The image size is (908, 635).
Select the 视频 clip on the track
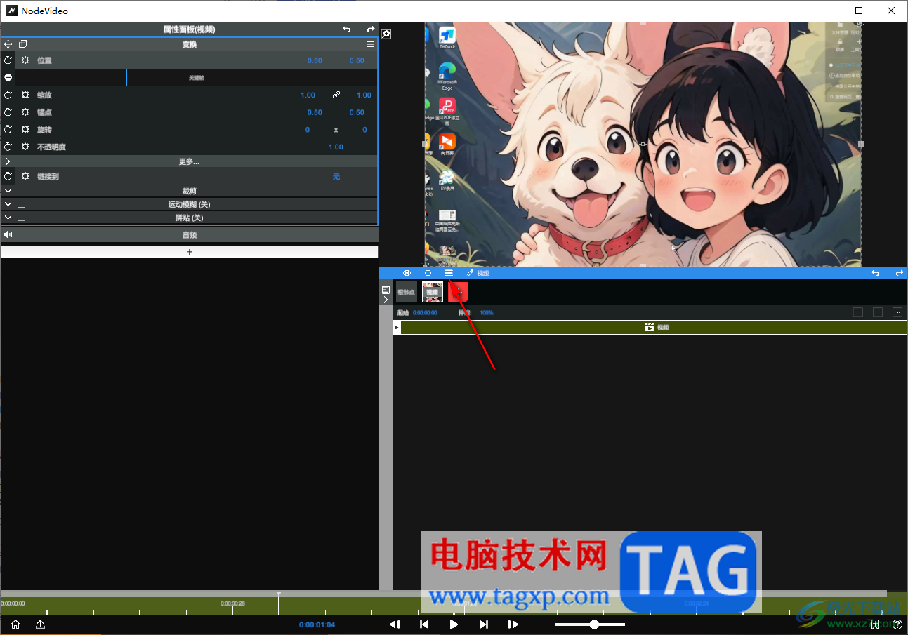point(653,327)
